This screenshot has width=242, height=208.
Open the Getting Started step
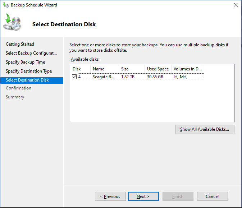click(20, 44)
